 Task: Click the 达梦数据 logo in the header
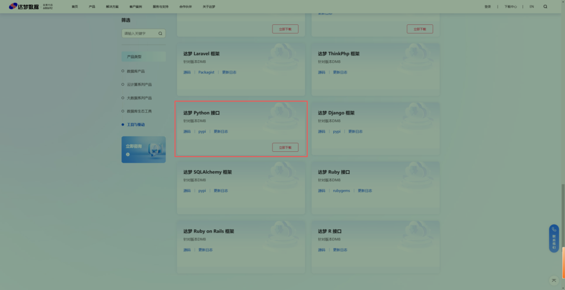tap(25, 7)
